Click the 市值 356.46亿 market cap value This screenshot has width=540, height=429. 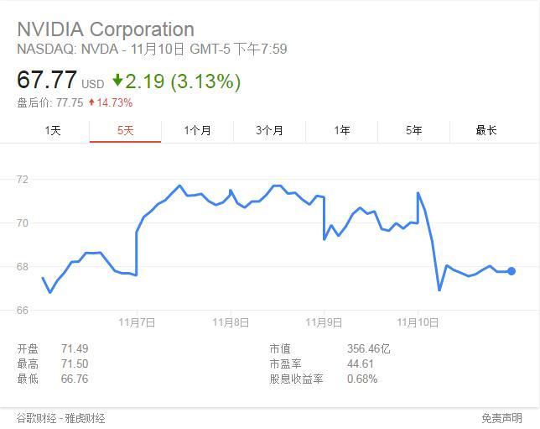368,348
